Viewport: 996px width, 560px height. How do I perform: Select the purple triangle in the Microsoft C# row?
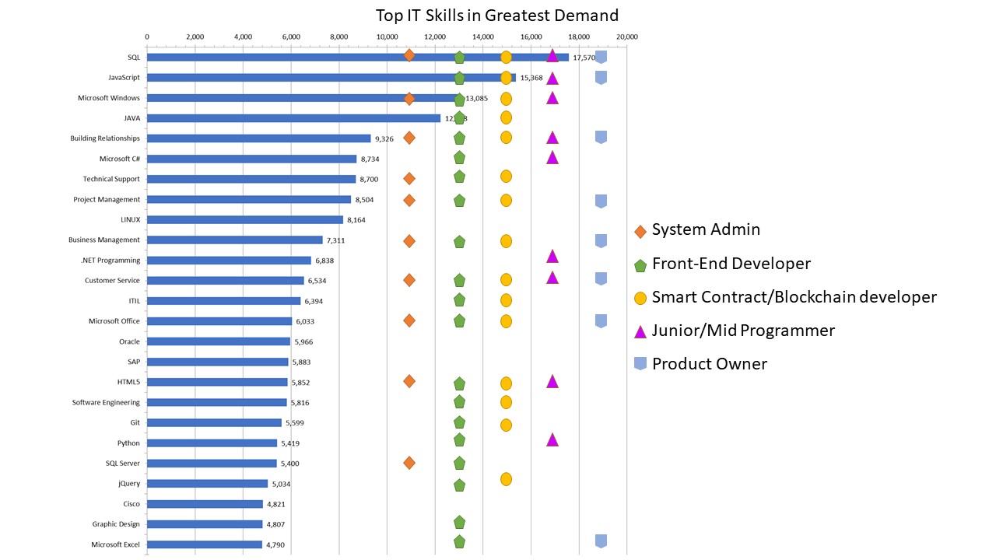(x=552, y=157)
